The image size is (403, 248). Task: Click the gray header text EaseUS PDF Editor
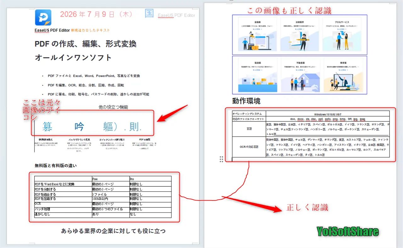coord(176,15)
